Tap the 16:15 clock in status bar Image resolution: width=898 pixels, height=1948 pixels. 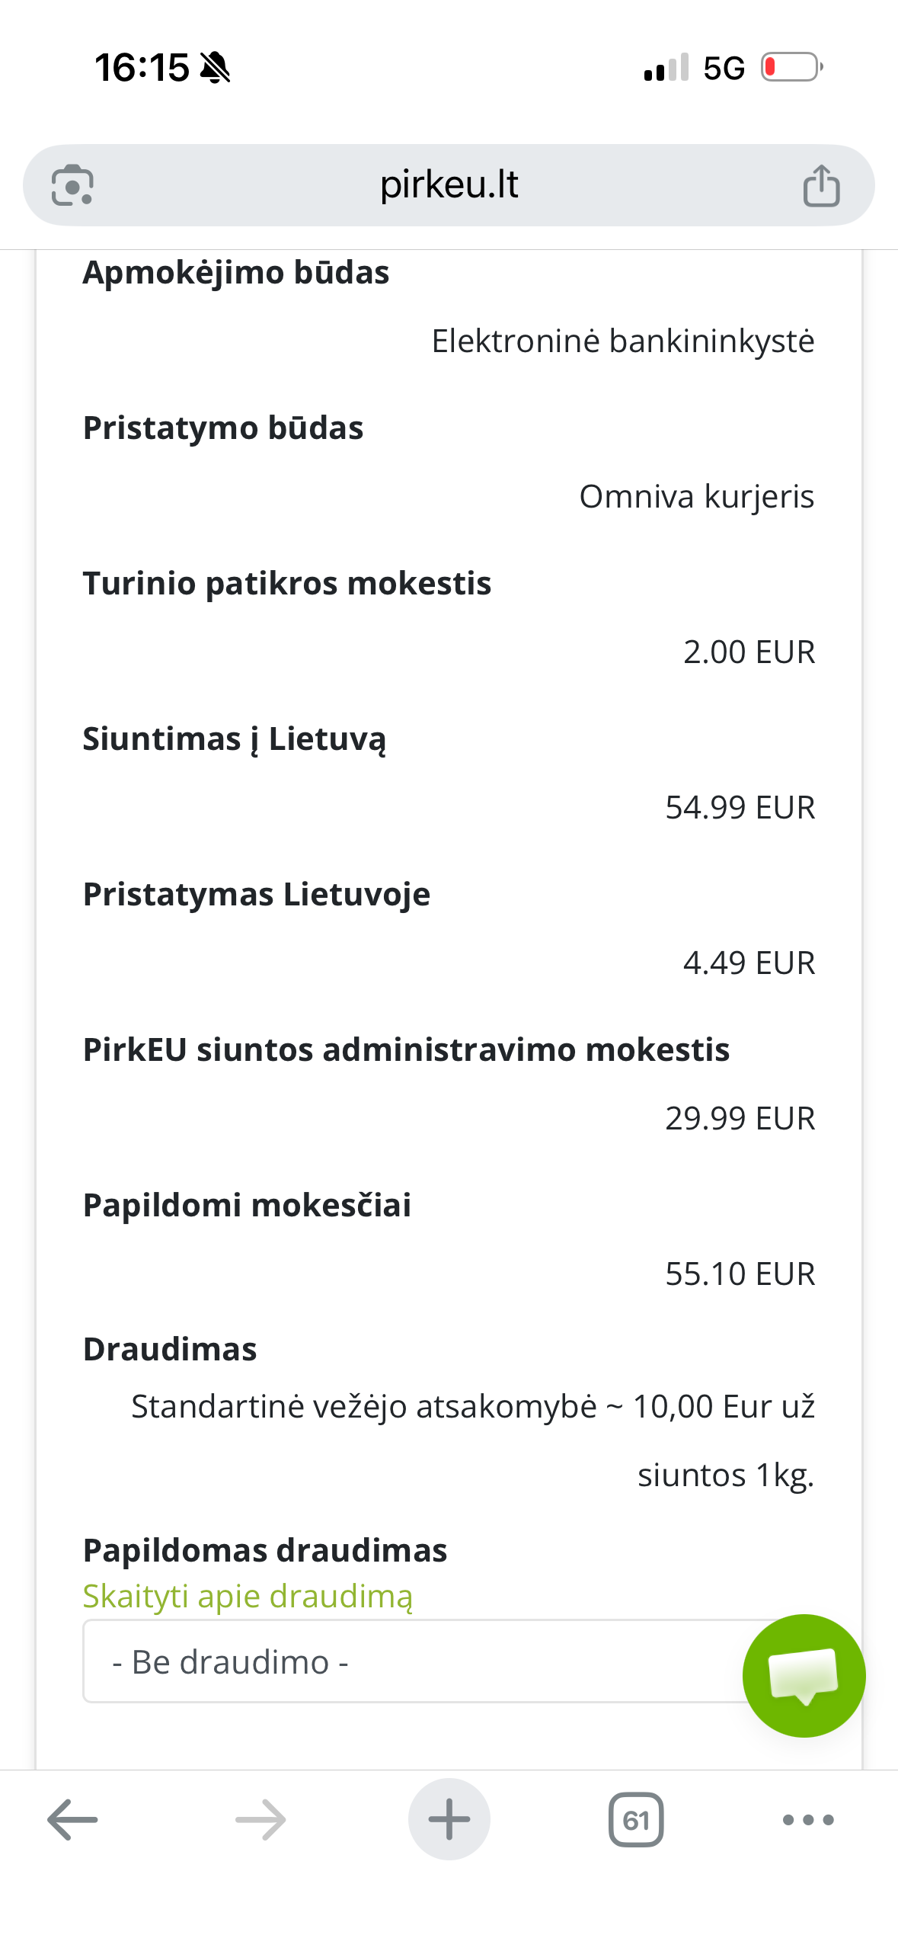click(x=142, y=68)
